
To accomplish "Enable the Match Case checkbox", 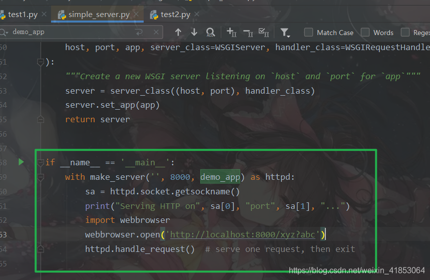I will [308, 32].
